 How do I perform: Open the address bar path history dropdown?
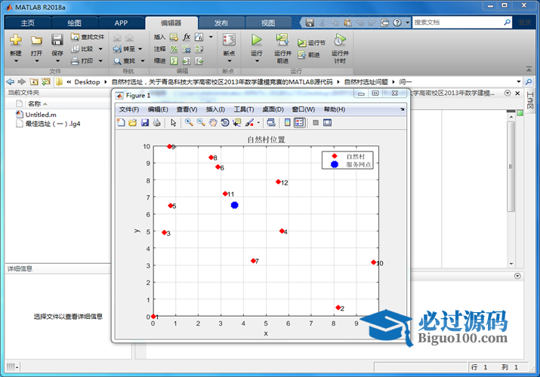tap(519, 81)
